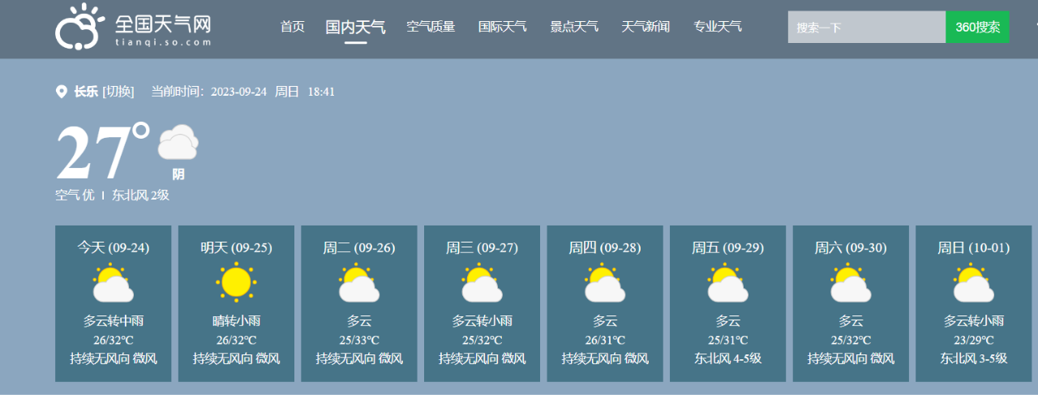Click the cloudy icon for 周二 (09-26)
Viewport: 1038px width, 395px height.
[359, 284]
